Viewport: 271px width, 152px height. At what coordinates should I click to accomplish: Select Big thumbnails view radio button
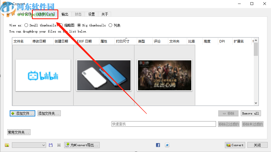[79, 25]
